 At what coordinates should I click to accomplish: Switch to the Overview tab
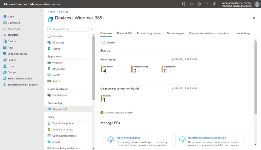click(x=106, y=33)
